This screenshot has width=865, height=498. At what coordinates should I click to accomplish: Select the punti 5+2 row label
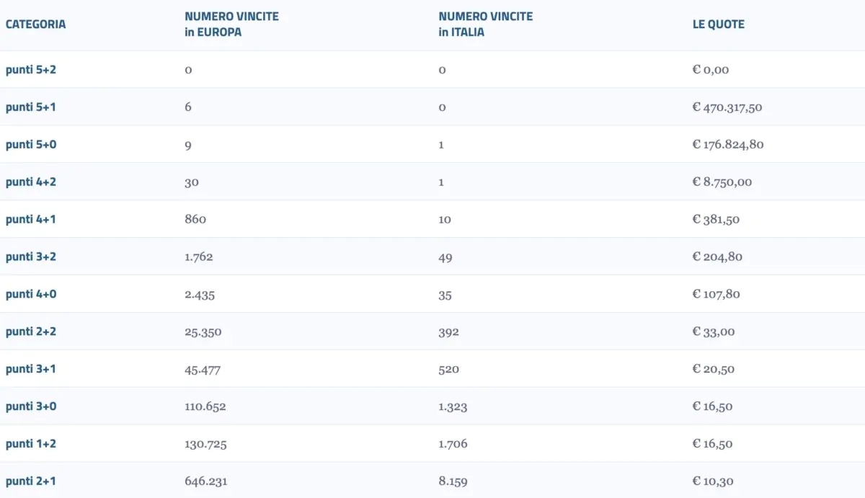click(30, 70)
